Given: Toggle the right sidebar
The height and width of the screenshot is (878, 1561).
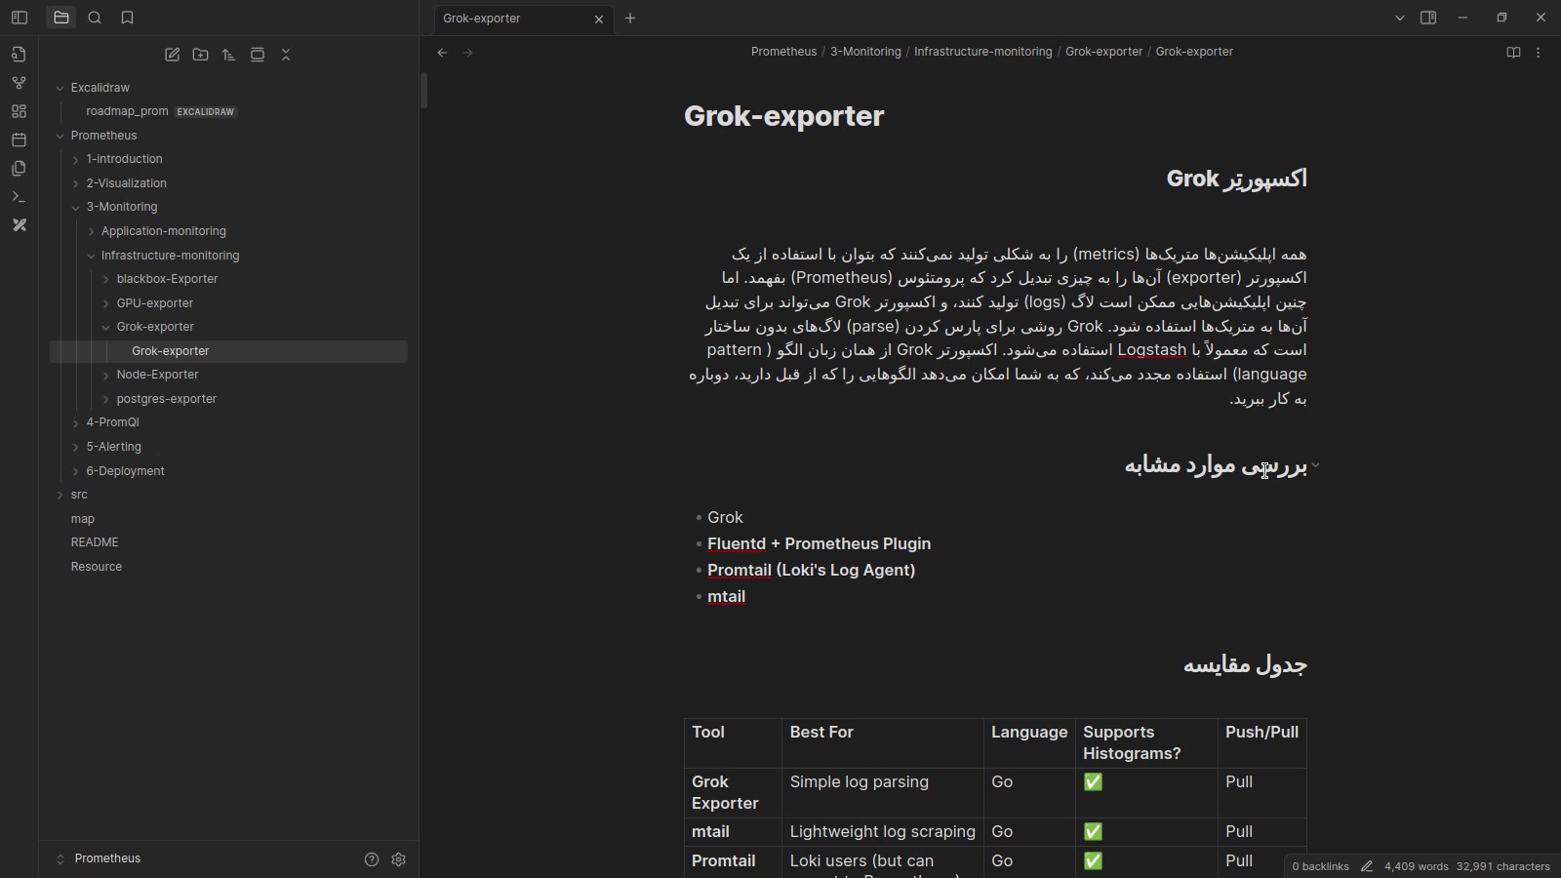Looking at the screenshot, I should coord(1428,18).
